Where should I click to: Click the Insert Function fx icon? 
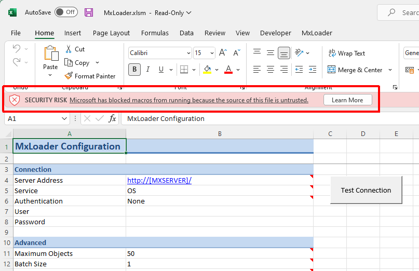[x=112, y=118]
